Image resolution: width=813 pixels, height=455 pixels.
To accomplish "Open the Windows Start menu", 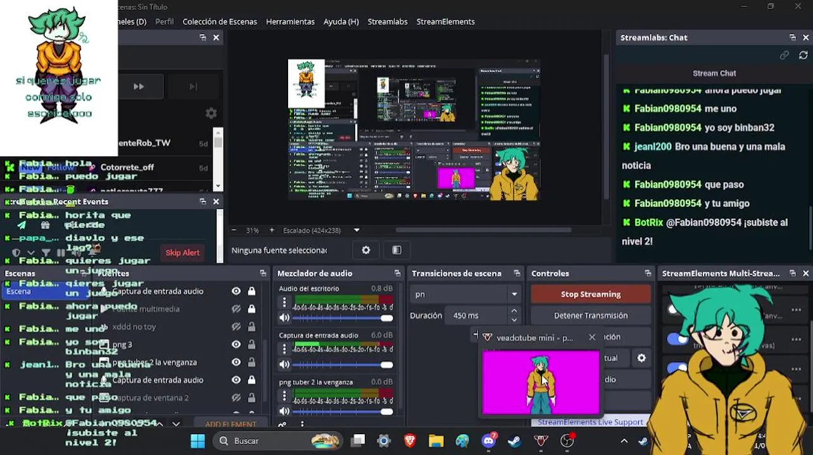I will pos(198,440).
